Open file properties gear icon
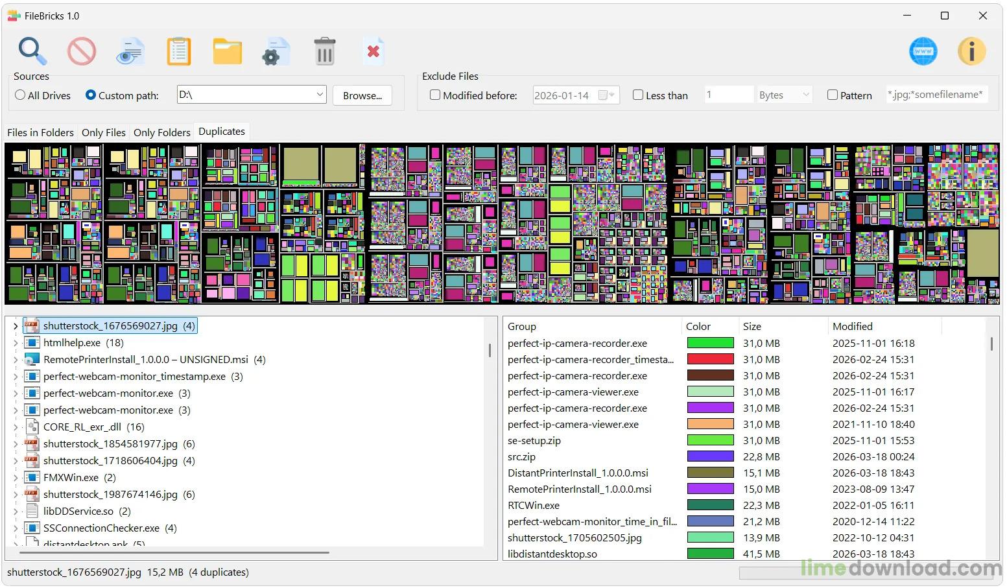Image resolution: width=1007 pixels, height=588 pixels. [x=276, y=52]
